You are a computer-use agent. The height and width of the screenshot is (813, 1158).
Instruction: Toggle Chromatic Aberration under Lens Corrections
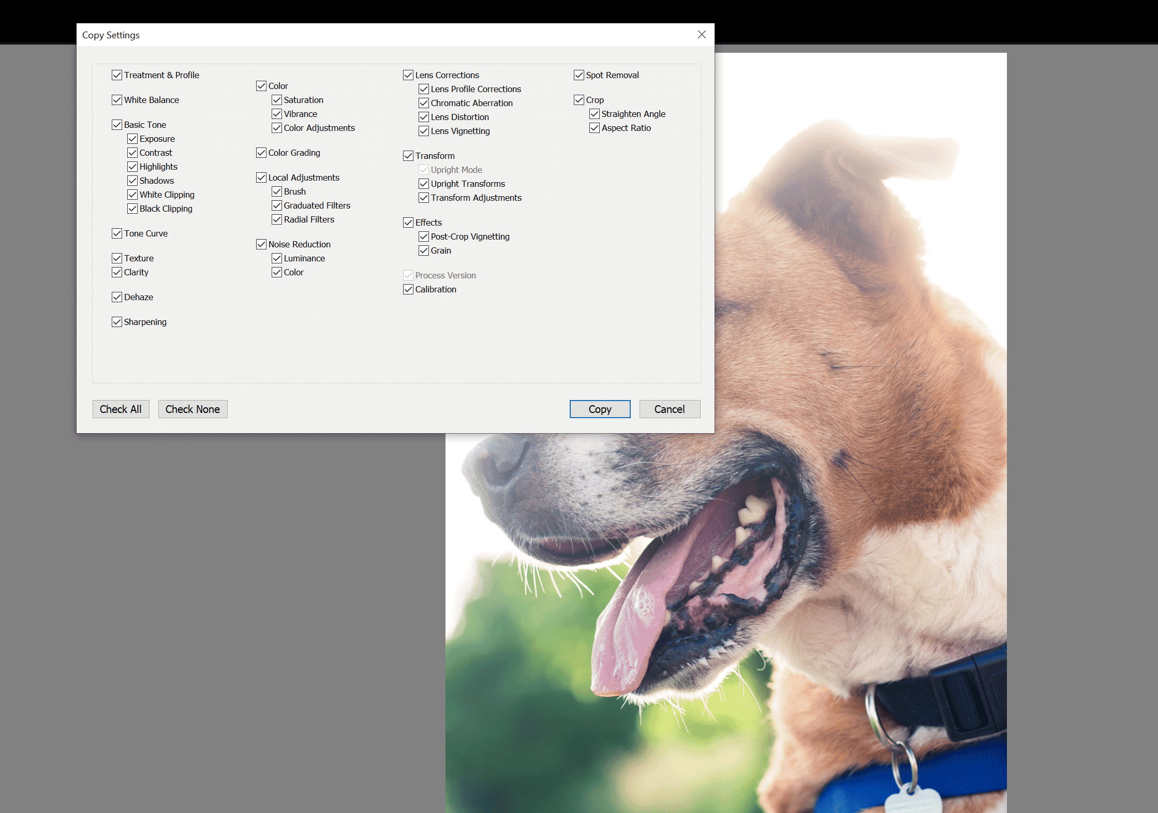click(424, 103)
